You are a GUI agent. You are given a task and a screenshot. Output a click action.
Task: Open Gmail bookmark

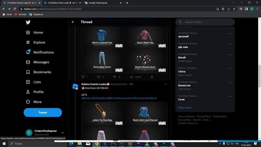point(7,15)
